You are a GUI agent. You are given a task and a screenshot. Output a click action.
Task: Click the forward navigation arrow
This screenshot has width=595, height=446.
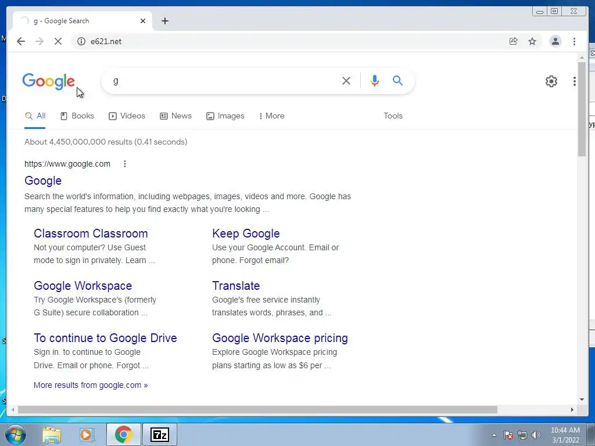pos(40,41)
